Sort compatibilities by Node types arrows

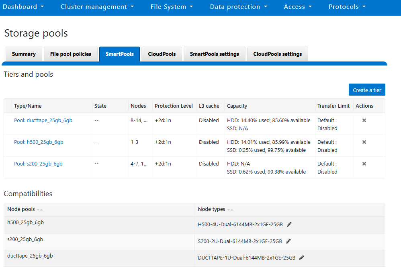[x=230, y=209]
